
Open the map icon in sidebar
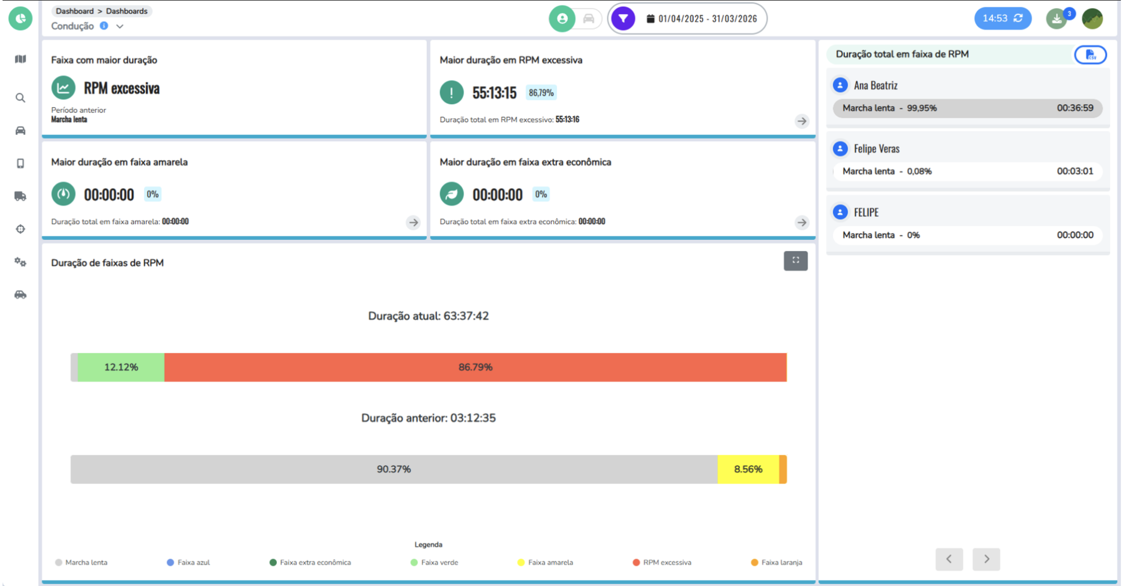point(20,59)
